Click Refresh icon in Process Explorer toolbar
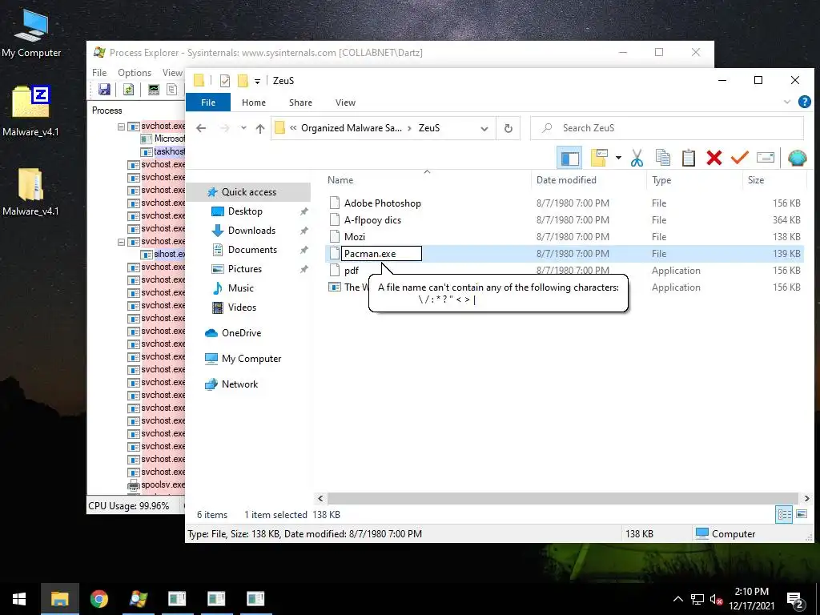The height and width of the screenshot is (615, 820). (x=128, y=90)
